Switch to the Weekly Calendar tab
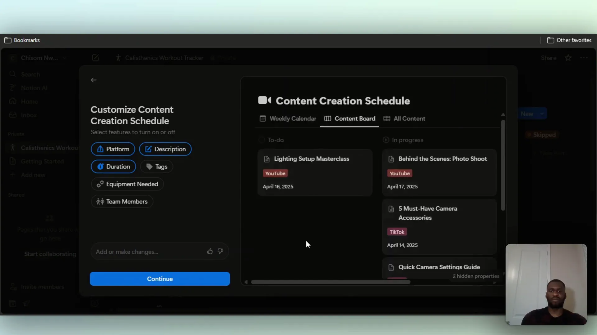 pyautogui.click(x=288, y=119)
